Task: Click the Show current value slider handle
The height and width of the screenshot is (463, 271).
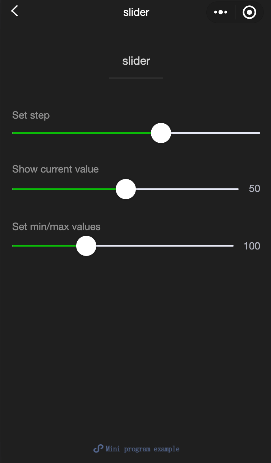Action: click(x=126, y=189)
